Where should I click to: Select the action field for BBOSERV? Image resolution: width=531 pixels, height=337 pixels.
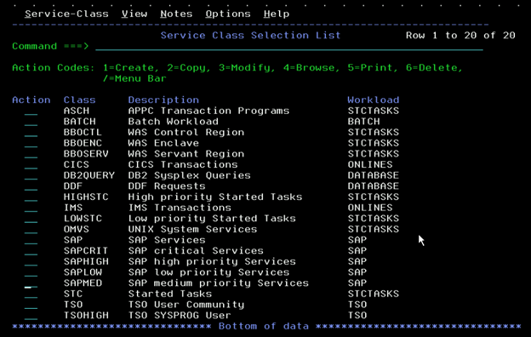click(x=31, y=154)
